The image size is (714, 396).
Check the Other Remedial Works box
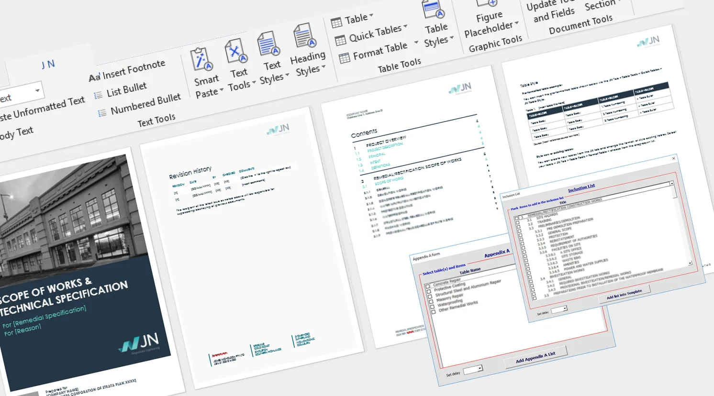coord(434,312)
